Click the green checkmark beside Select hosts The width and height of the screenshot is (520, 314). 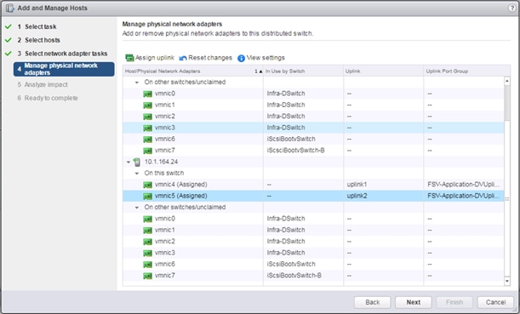[x=9, y=40]
